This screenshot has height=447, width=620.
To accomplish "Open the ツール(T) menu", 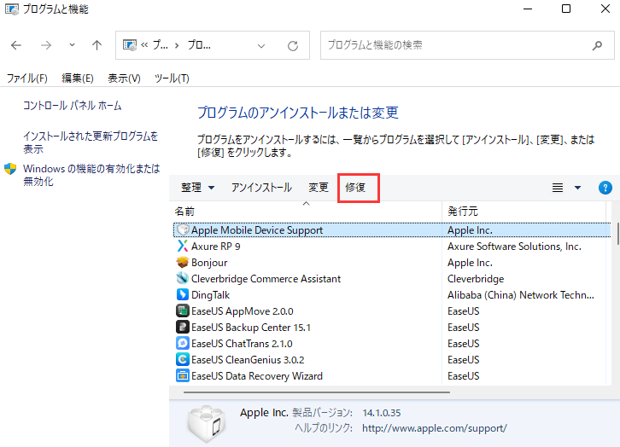I will [171, 78].
